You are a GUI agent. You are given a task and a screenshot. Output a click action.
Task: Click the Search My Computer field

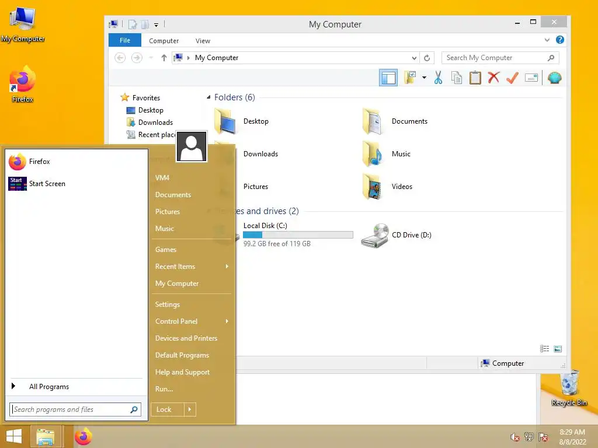tap(500, 58)
